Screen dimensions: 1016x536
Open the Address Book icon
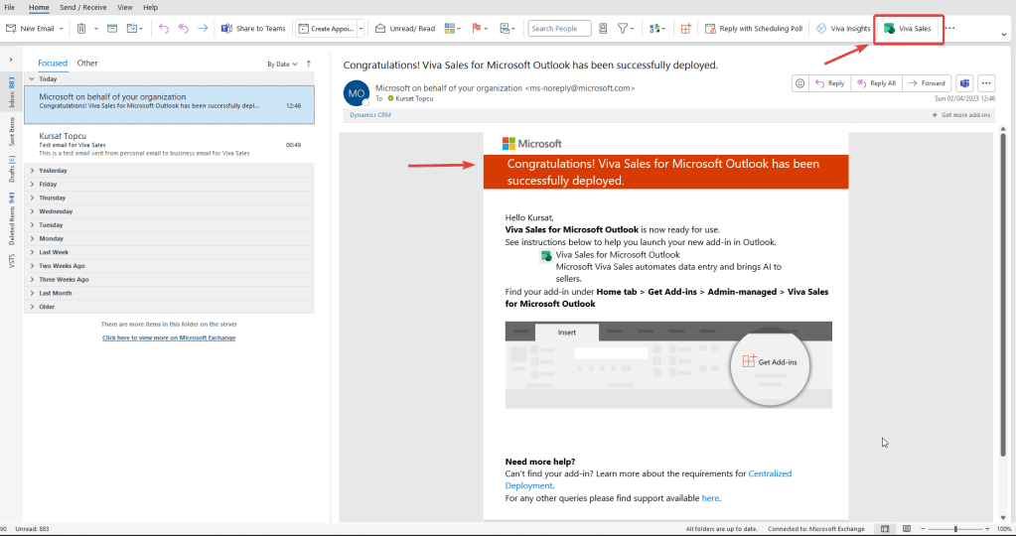(x=603, y=29)
